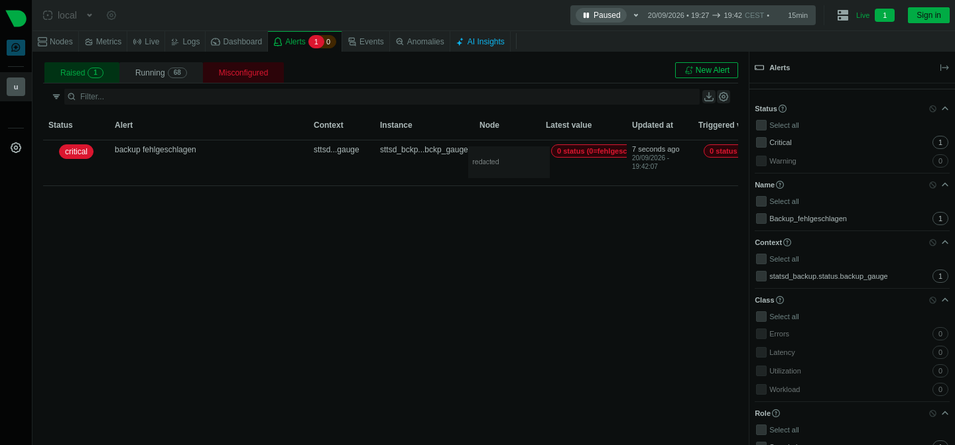Click the Netdata logo in the sidebar
The height and width of the screenshot is (445, 955).
(16, 18)
